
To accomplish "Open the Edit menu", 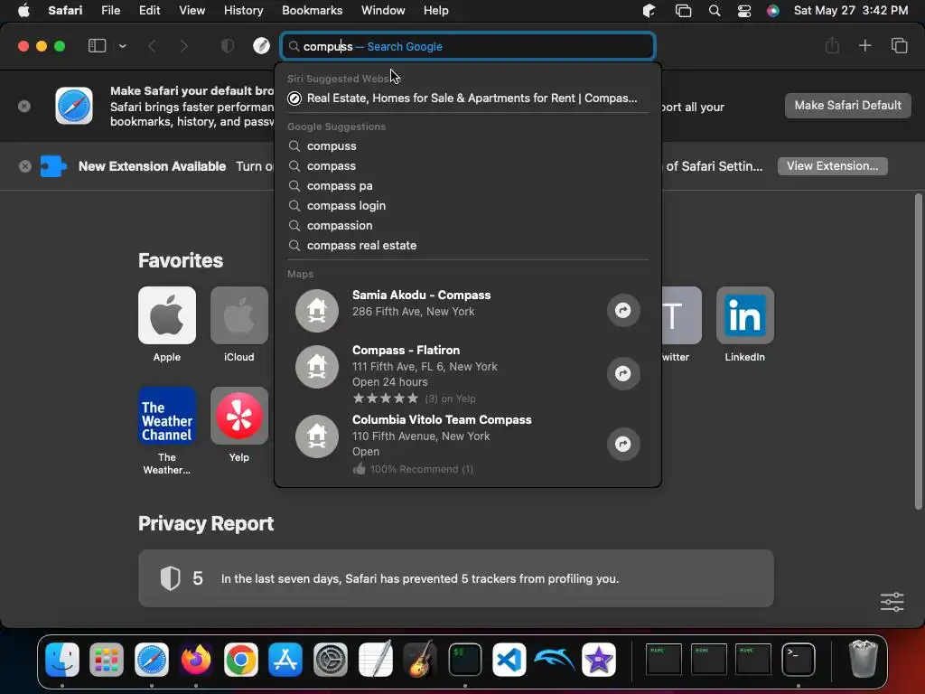I will click(149, 10).
